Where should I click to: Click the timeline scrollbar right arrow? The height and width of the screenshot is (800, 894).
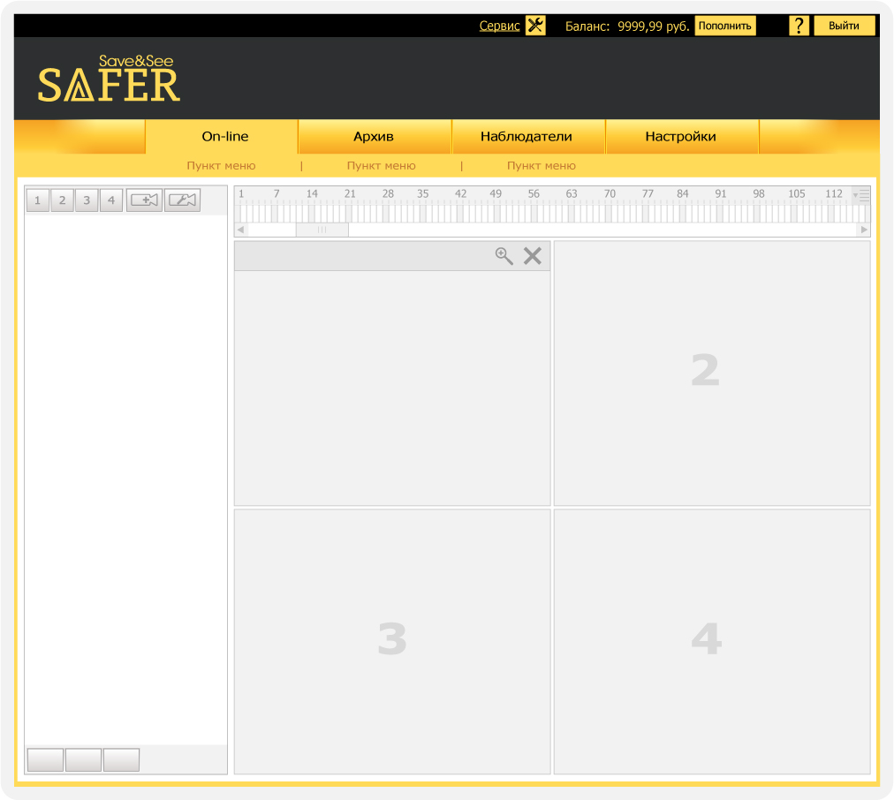coord(864,230)
